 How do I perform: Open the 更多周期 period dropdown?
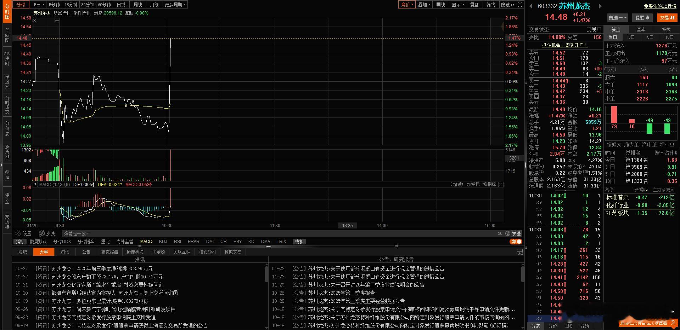tap(174, 5)
